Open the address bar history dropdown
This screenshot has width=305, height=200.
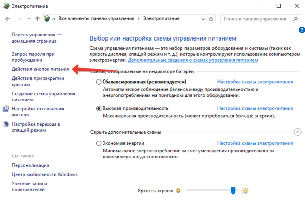(203, 19)
